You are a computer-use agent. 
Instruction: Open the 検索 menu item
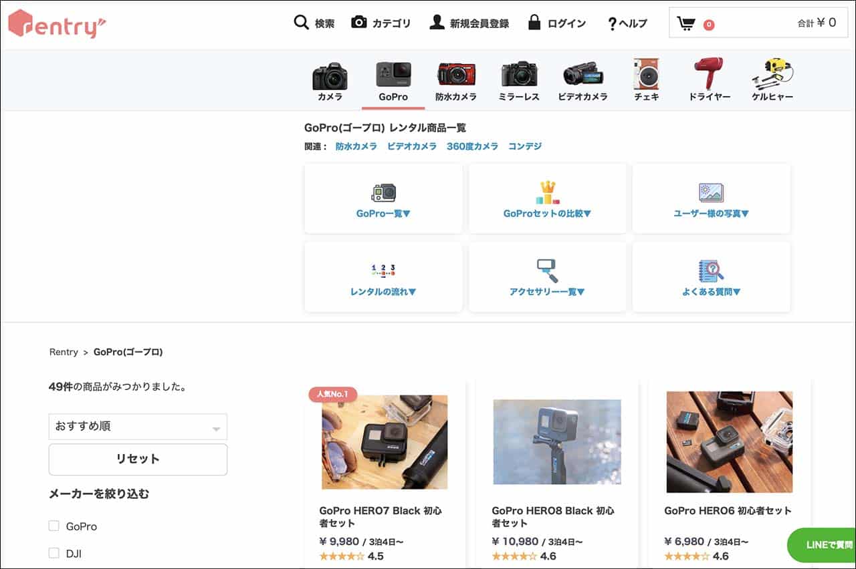click(324, 23)
